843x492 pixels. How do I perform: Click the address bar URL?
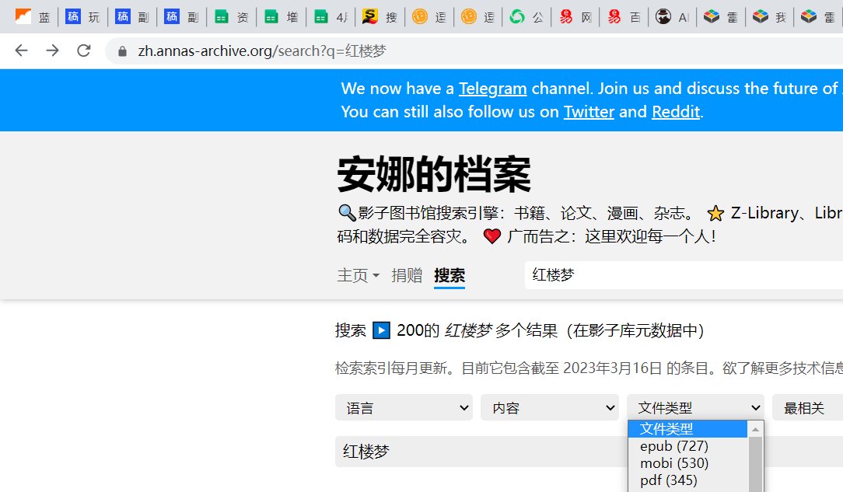pyautogui.click(x=262, y=51)
